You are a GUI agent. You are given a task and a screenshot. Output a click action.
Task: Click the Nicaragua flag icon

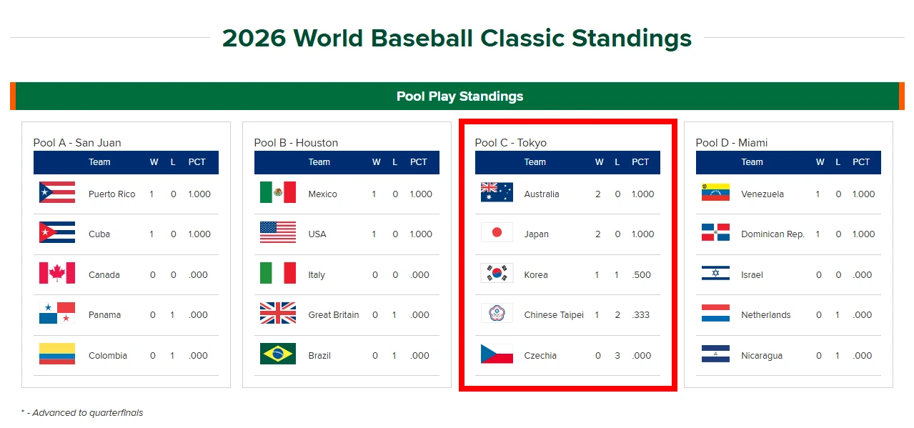click(715, 354)
